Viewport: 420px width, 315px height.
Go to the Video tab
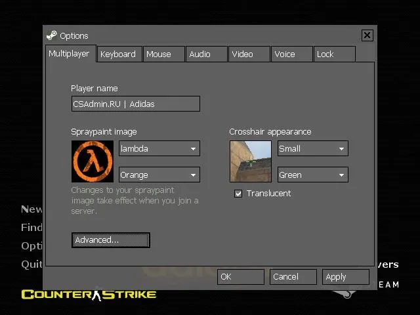249,54
